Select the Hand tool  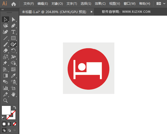(x=13, y=94)
